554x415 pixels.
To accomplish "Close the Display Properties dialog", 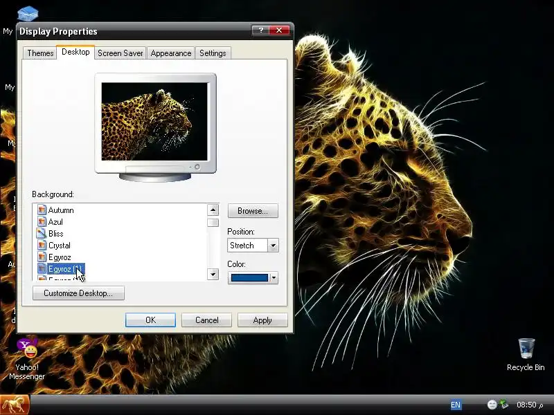I will point(279,30).
